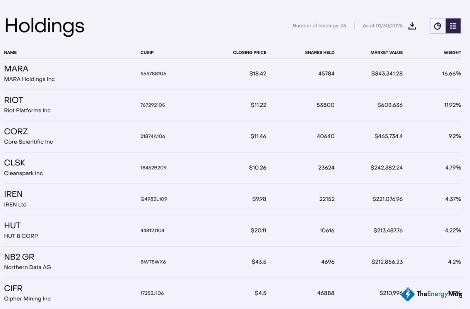Click 'Number of holdings: 26' label
The height and width of the screenshot is (309, 470).
coord(320,26)
